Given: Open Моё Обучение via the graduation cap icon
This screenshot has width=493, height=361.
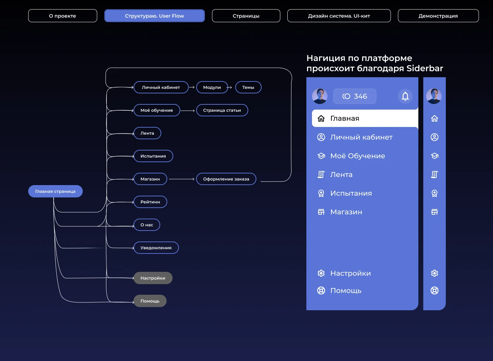Looking at the screenshot, I should tap(321, 156).
